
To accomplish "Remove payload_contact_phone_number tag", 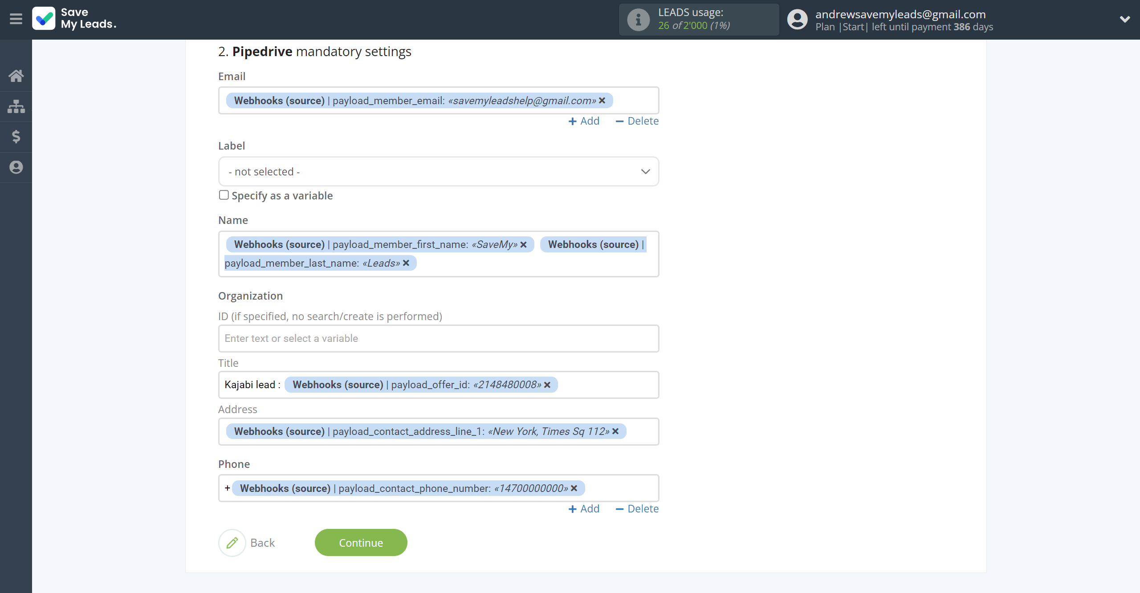I will point(574,488).
